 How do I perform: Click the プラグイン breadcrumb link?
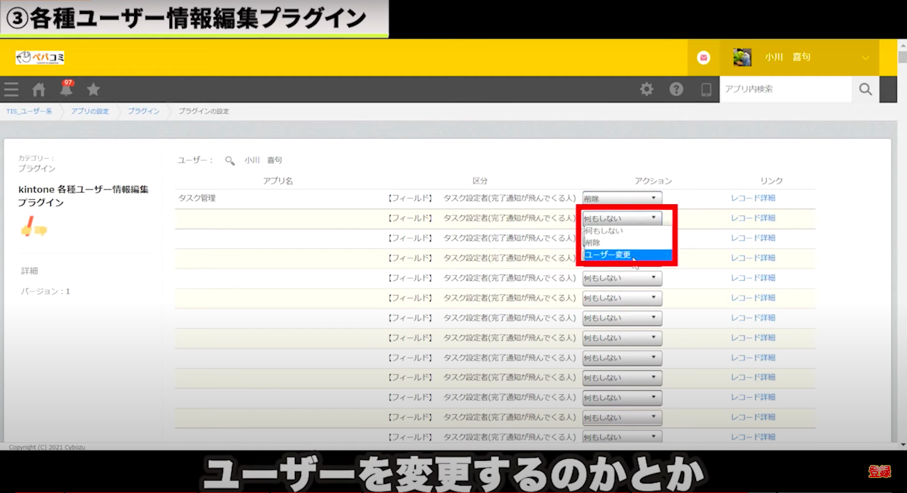144,112
